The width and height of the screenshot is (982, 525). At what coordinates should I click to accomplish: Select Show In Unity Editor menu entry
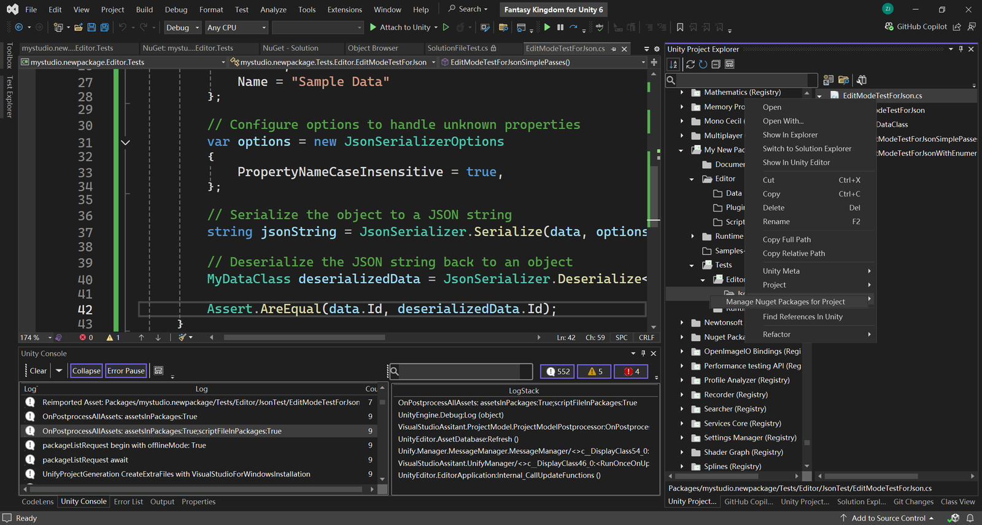(x=796, y=163)
